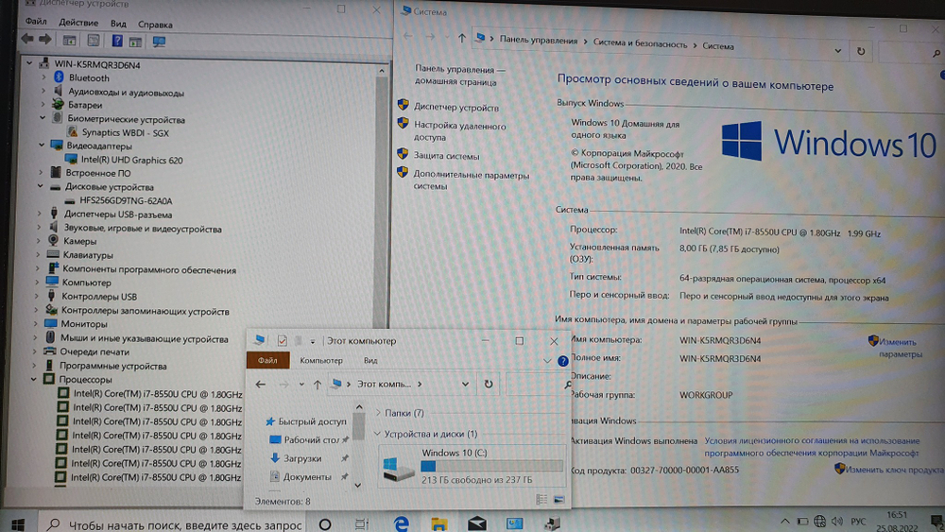Viewport: 945px width, 532px height.
Task: Open the license agreement terms link
Action: [x=812, y=446]
